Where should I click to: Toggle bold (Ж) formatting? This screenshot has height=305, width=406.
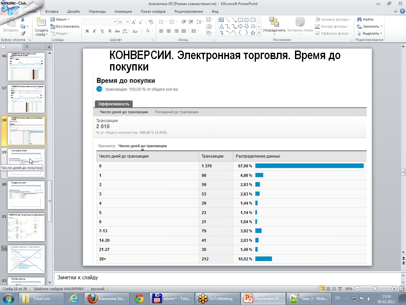[87, 31]
